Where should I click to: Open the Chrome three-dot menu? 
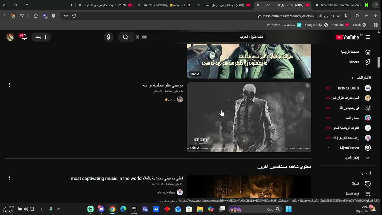click(x=4, y=16)
